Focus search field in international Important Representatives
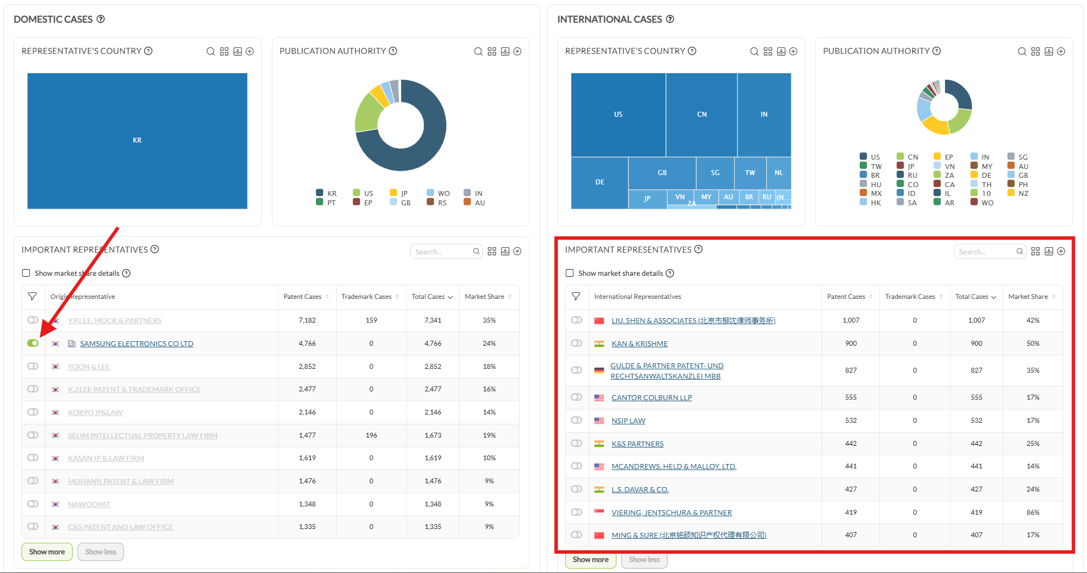1087x573 pixels. pos(990,252)
